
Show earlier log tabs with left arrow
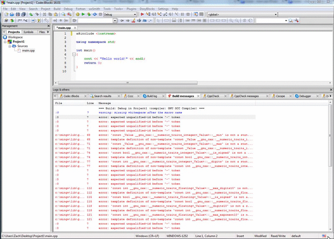(55, 96)
